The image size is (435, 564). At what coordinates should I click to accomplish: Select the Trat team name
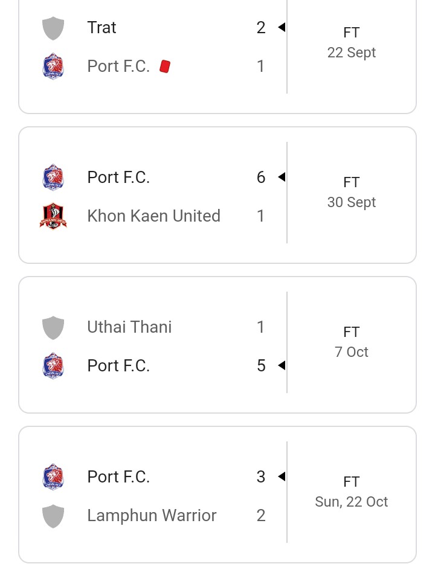tap(102, 28)
